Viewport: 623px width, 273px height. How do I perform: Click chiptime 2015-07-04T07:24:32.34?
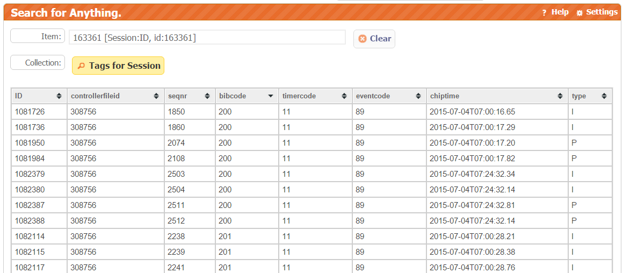[x=473, y=174]
